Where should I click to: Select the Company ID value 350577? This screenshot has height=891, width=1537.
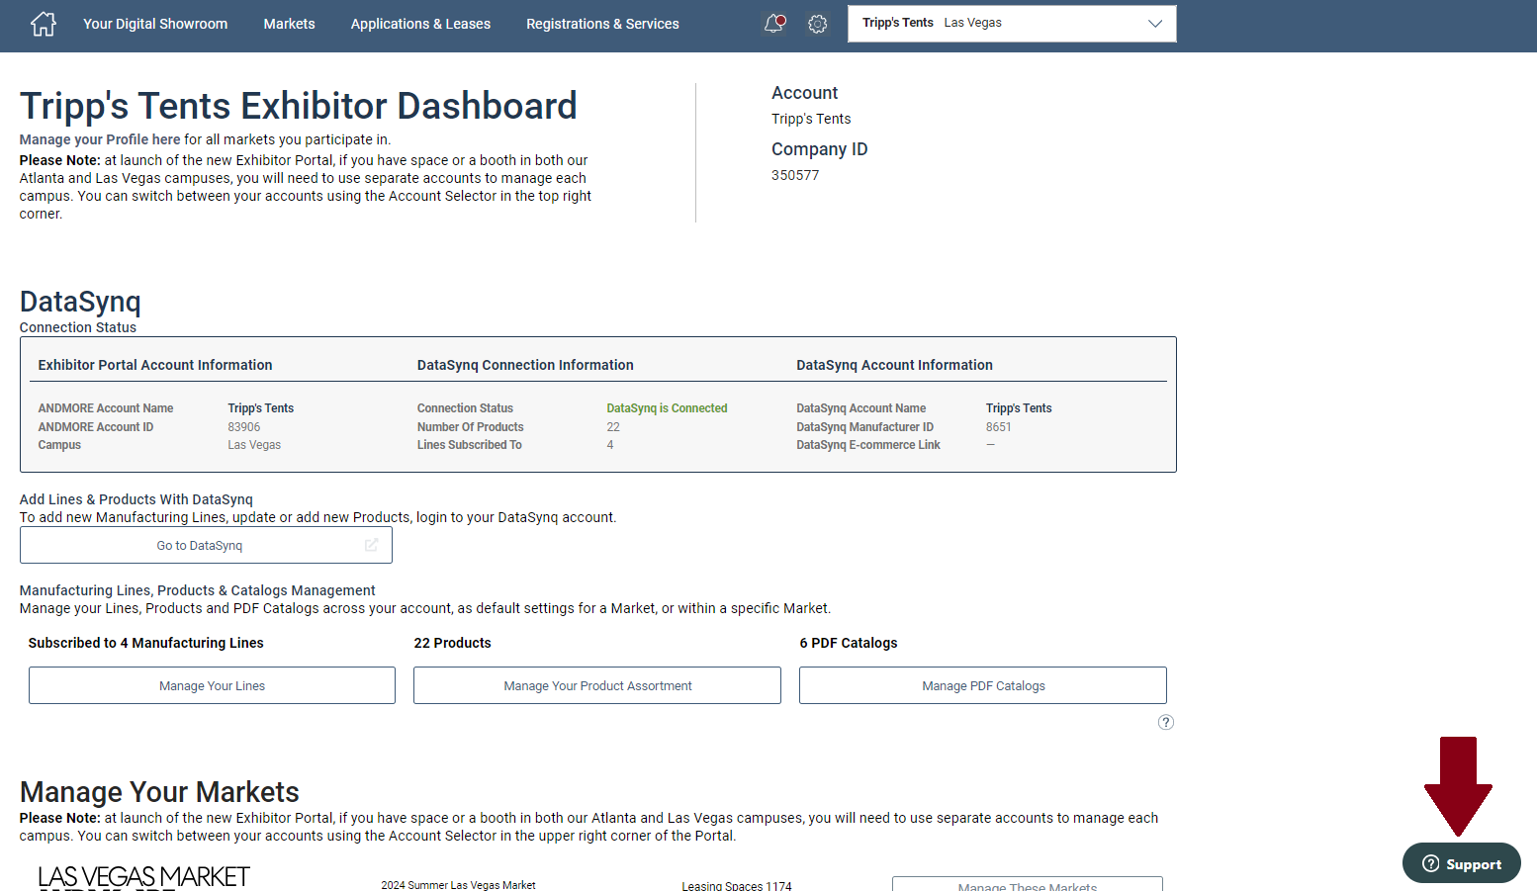(x=795, y=175)
